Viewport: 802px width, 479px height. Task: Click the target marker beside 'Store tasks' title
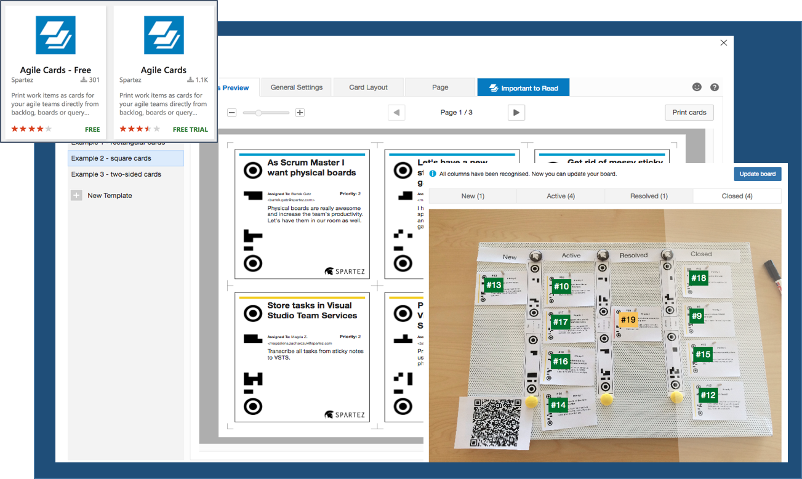point(253,313)
